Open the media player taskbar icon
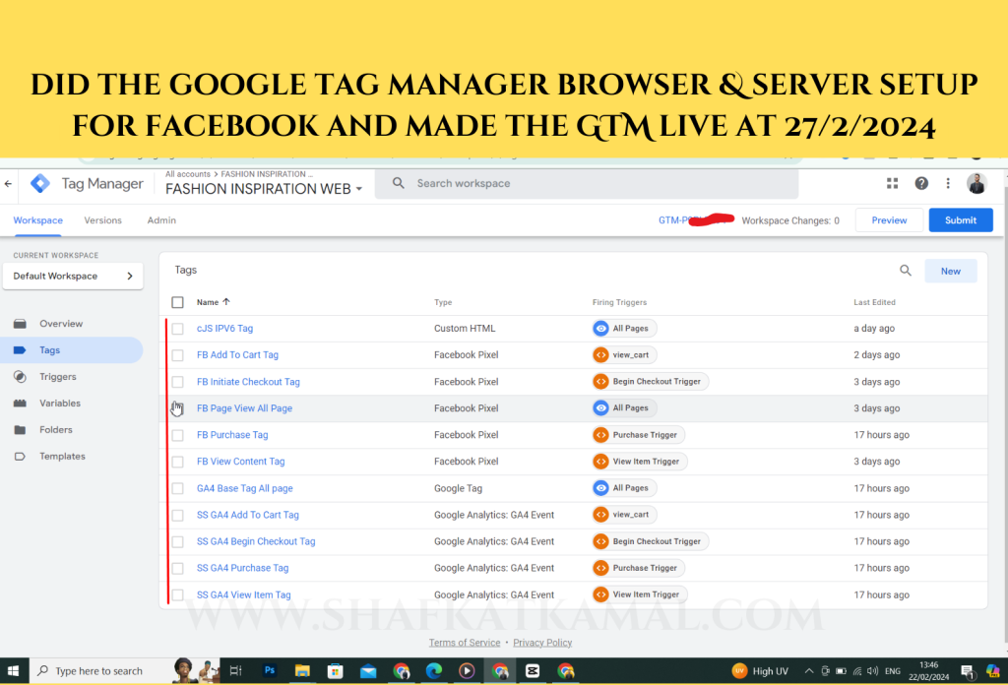This screenshot has width=1008, height=685. [x=467, y=671]
